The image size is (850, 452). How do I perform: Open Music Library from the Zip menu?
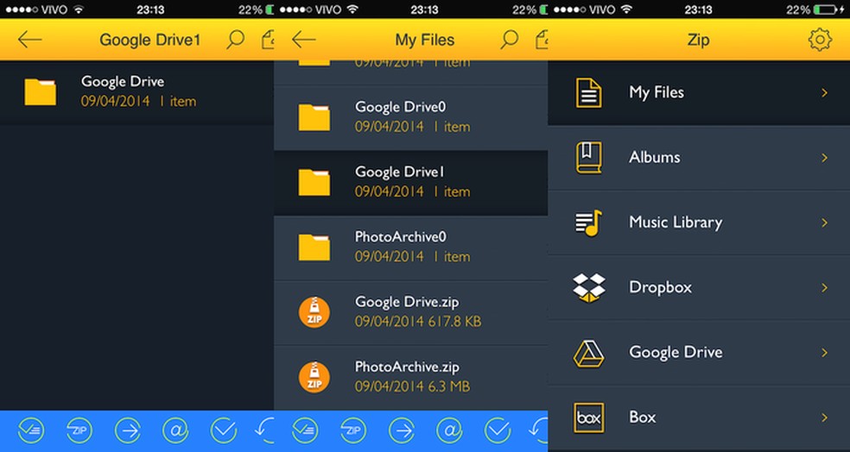tap(699, 223)
